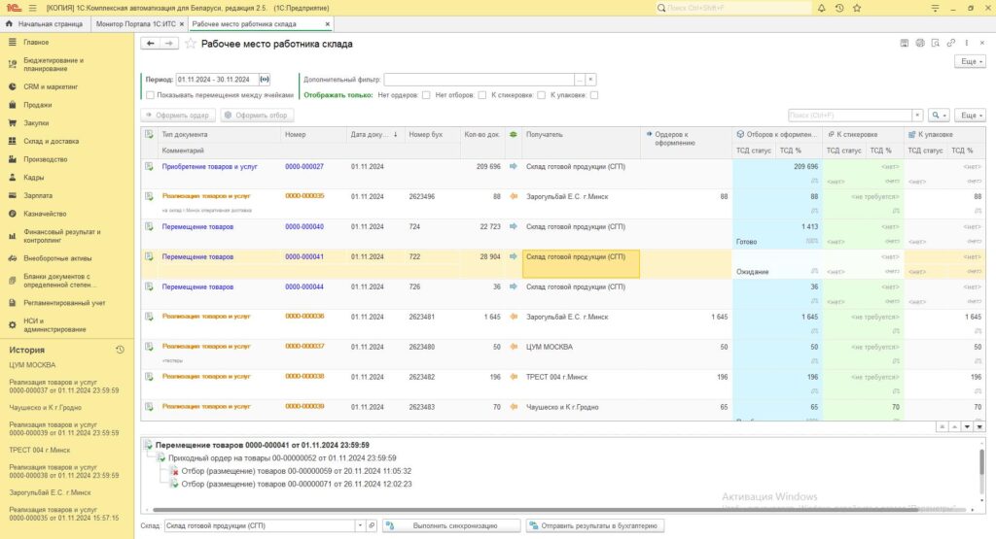The image size is (996, 539).
Task: Tick the 'Нет ордеров' checkbox
Action: (425, 95)
